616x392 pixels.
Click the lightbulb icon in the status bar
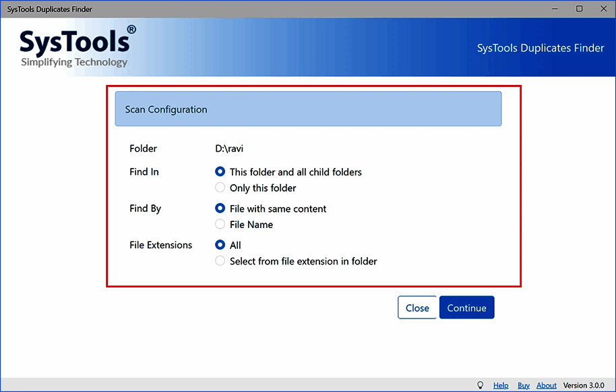tap(480, 385)
